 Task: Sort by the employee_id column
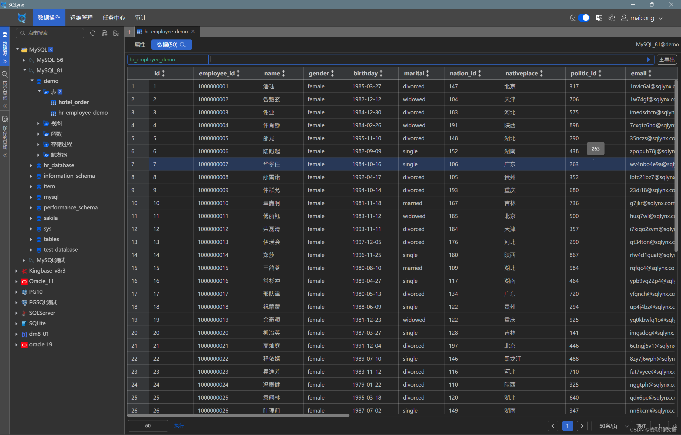click(238, 73)
